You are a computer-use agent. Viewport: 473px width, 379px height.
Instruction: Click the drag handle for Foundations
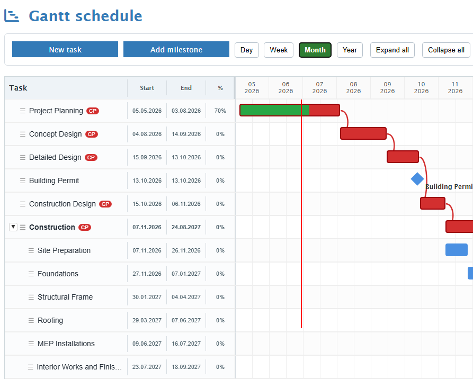click(x=31, y=274)
